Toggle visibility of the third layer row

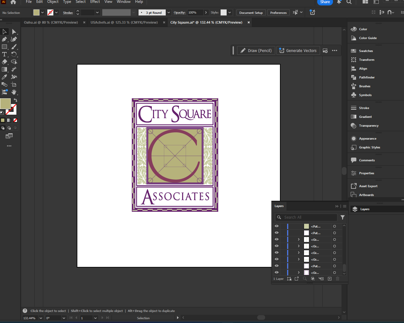click(276, 239)
